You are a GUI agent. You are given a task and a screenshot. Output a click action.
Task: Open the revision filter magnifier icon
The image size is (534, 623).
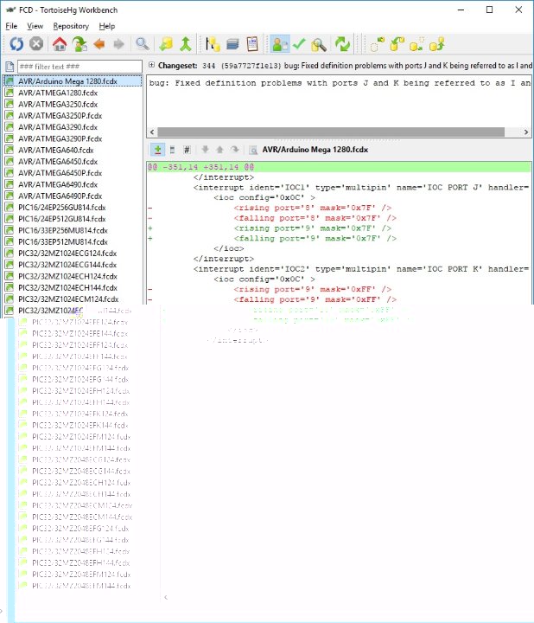point(142,44)
